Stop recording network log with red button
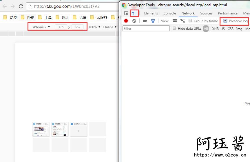The image size is (250, 162). (x=126, y=21)
